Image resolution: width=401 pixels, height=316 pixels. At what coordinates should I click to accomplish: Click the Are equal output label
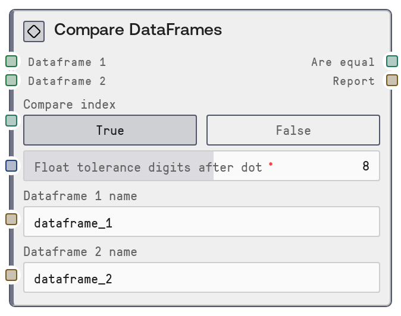[x=343, y=62]
